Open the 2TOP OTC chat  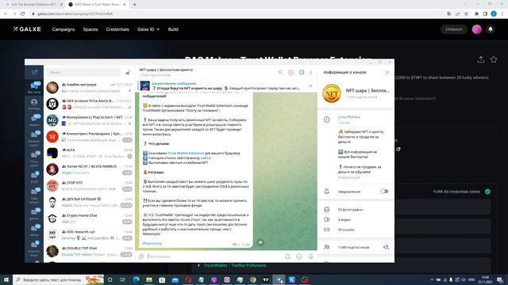tap(89, 186)
